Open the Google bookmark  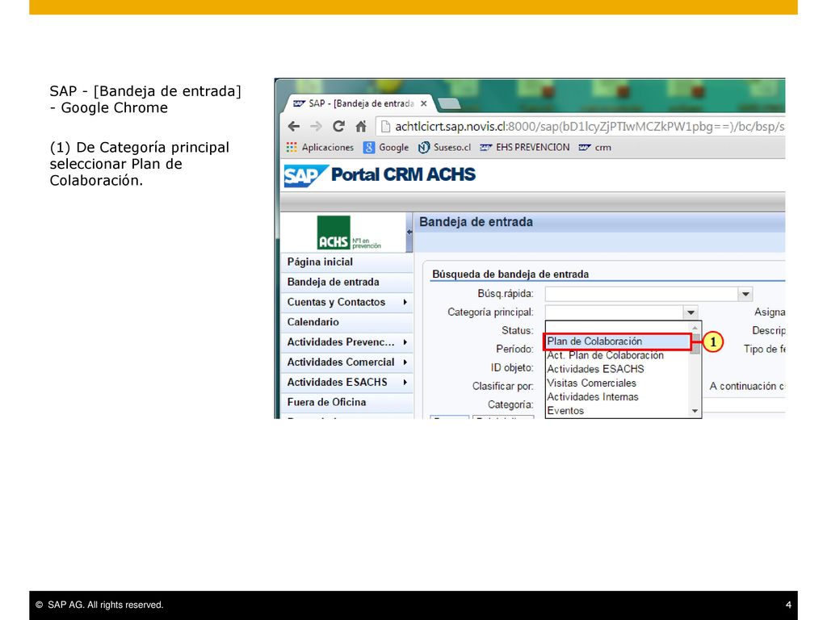pyautogui.click(x=386, y=148)
